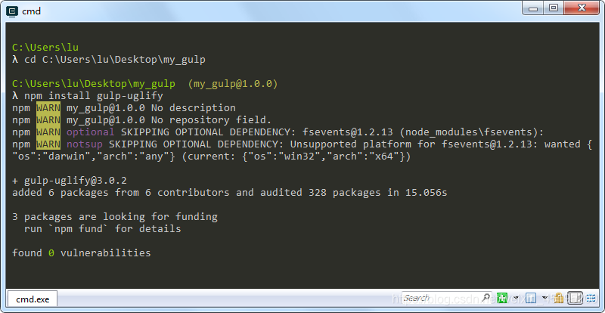Click the WARN badge on the 'No description' line
605x313 pixels.
coord(48,107)
